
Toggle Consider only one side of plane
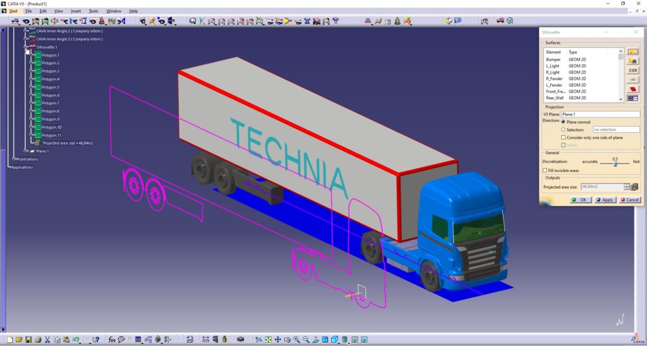(563, 138)
